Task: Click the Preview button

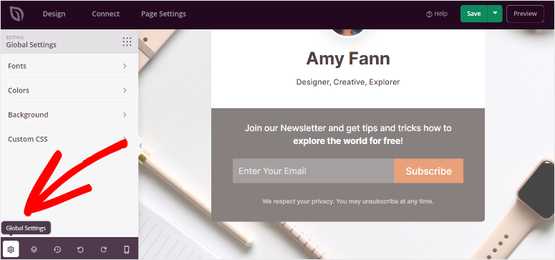Action: pos(525,14)
